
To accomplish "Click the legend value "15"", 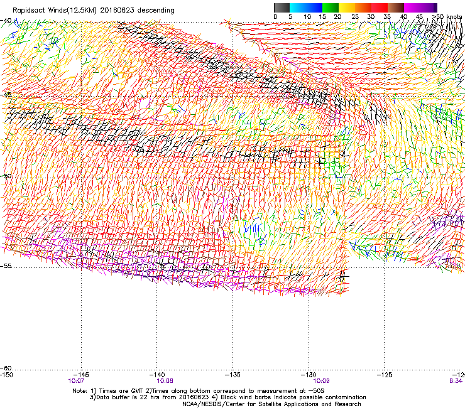I will (x=322, y=17).
